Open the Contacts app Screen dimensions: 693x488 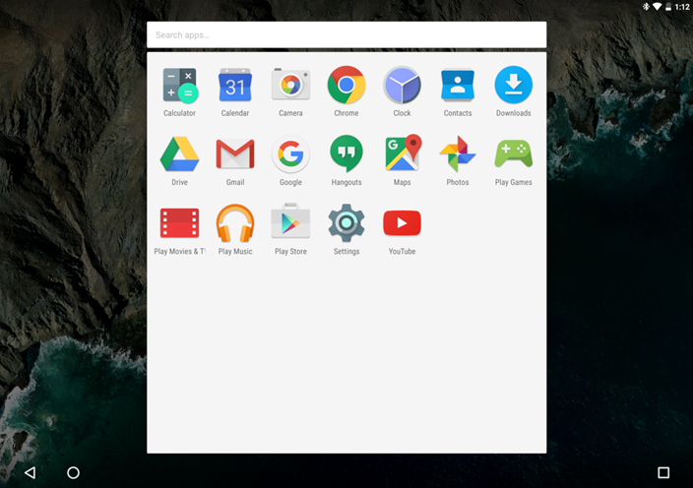(x=458, y=85)
